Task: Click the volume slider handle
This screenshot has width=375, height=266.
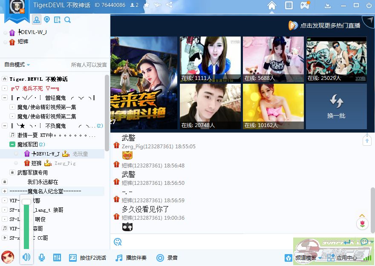Action: tap(26, 201)
